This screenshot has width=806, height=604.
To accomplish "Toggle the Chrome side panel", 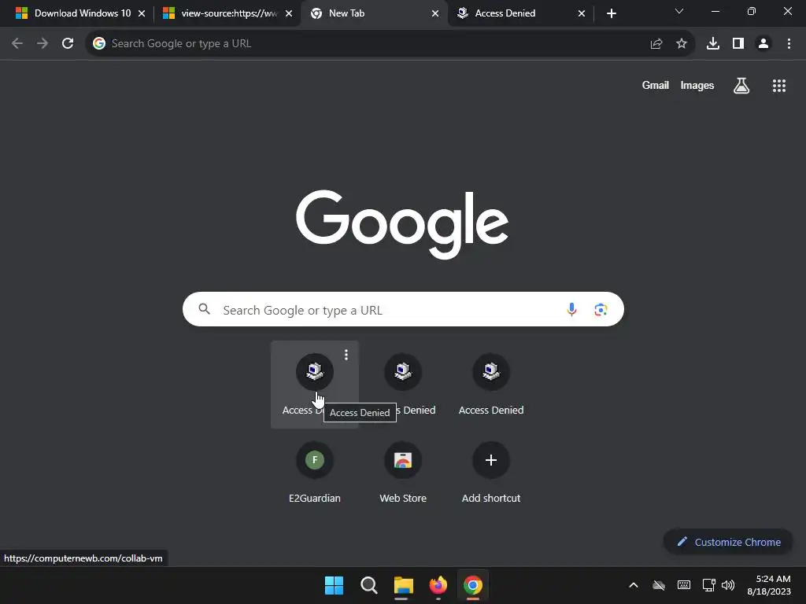I will pyautogui.click(x=738, y=44).
